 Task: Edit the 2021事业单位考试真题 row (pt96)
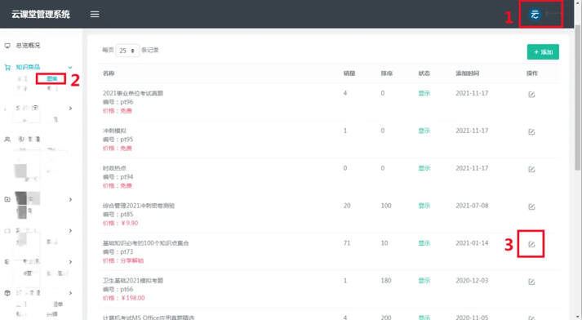pos(531,95)
